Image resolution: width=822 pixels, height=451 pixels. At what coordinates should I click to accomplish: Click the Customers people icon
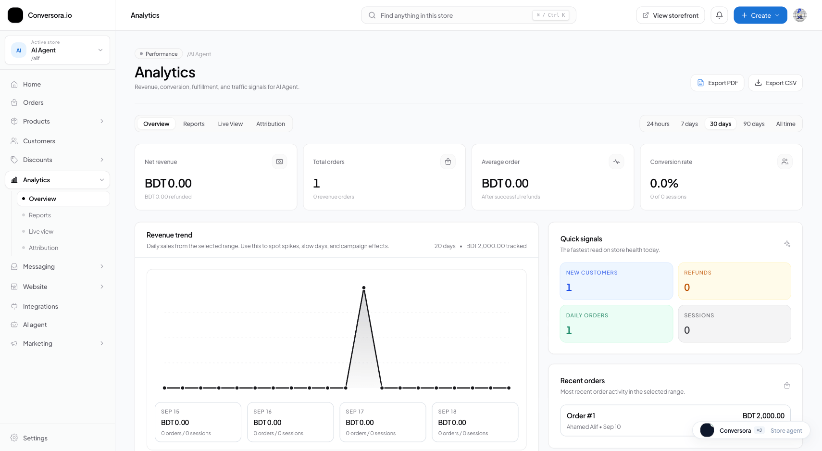pos(14,141)
